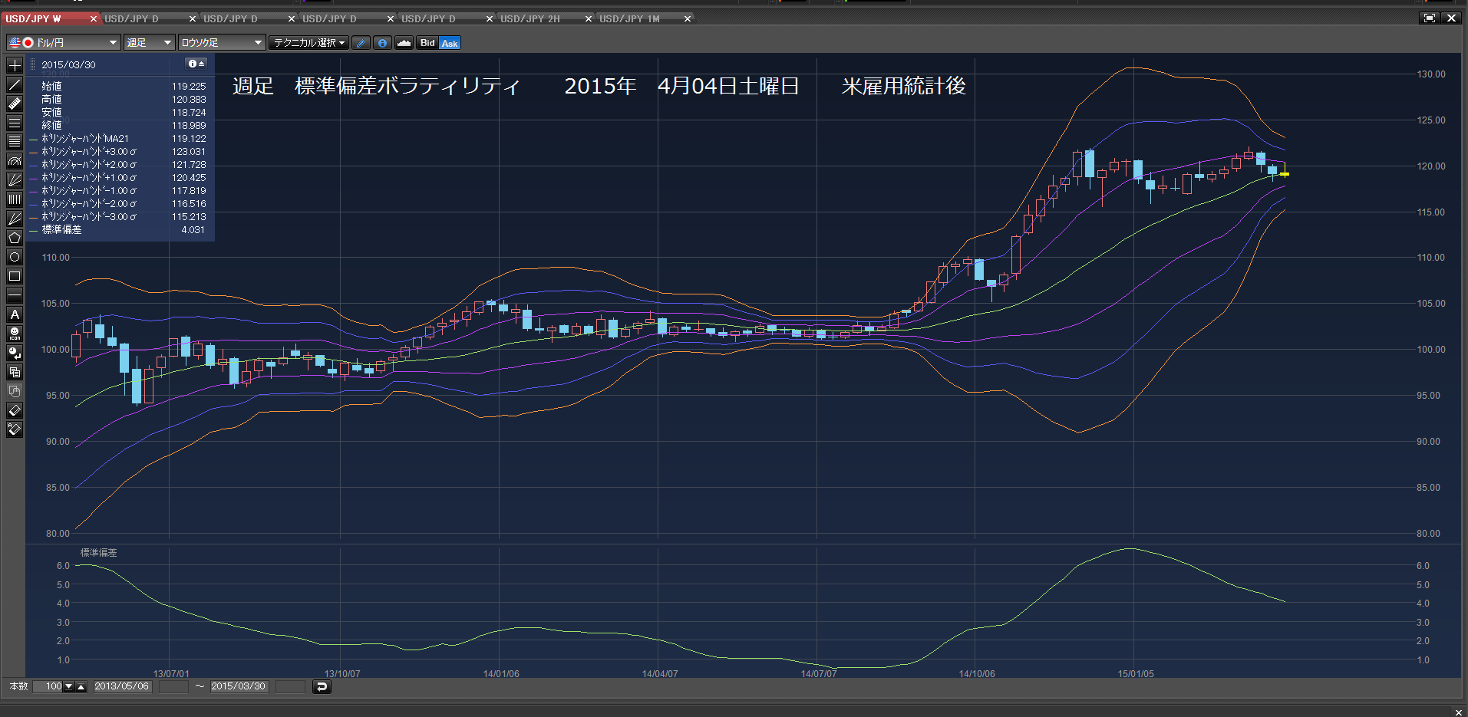This screenshot has width=1468, height=717.
Task: Click the blue pencil drawing settings icon
Action: tap(361, 43)
